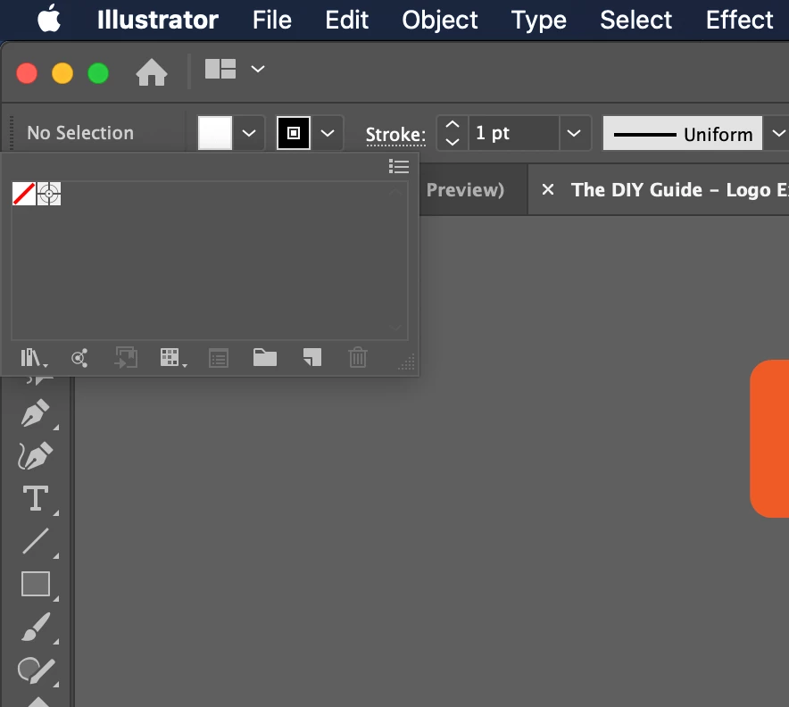Click the control panel drag handle dots
789x707 pixels.
[x=12, y=133]
